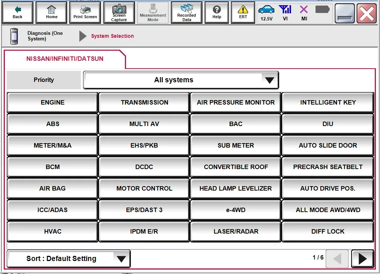Open the Help question mark
This screenshot has height=274, width=380.
pyautogui.click(x=217, y=13)
